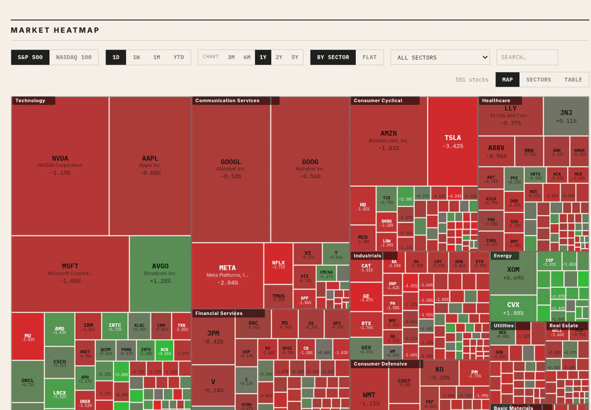Screen dimensions: 591x410
Task: Switch to the Table view tab
Action: [x=573, y=80]
